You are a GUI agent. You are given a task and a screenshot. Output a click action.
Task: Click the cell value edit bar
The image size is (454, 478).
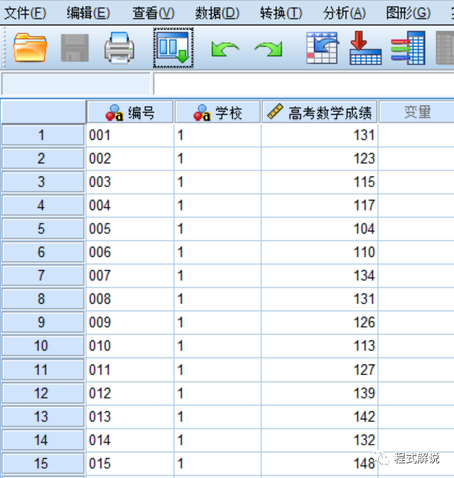click(304, 84)
